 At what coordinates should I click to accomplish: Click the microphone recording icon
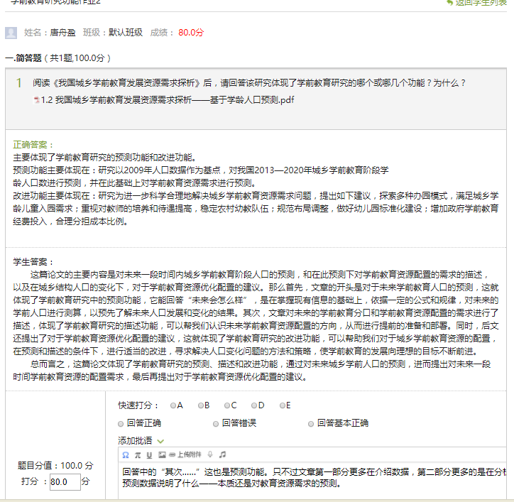tap(210, 454)
